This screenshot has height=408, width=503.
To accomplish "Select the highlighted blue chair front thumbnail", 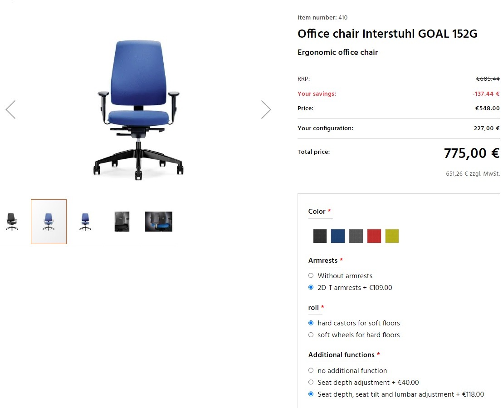I will pos(49,221).
